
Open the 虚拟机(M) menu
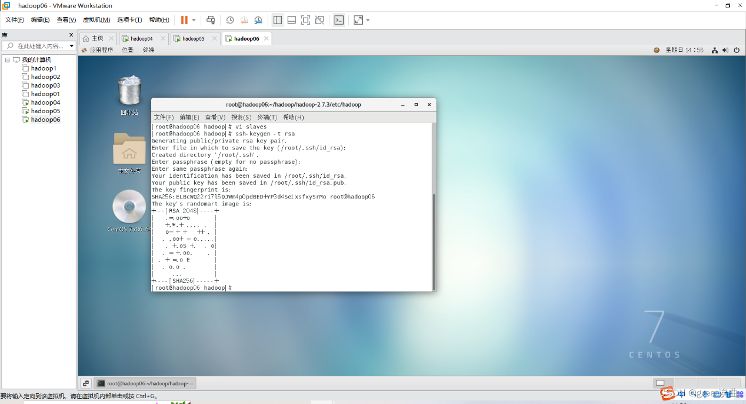tap(96, 20)
